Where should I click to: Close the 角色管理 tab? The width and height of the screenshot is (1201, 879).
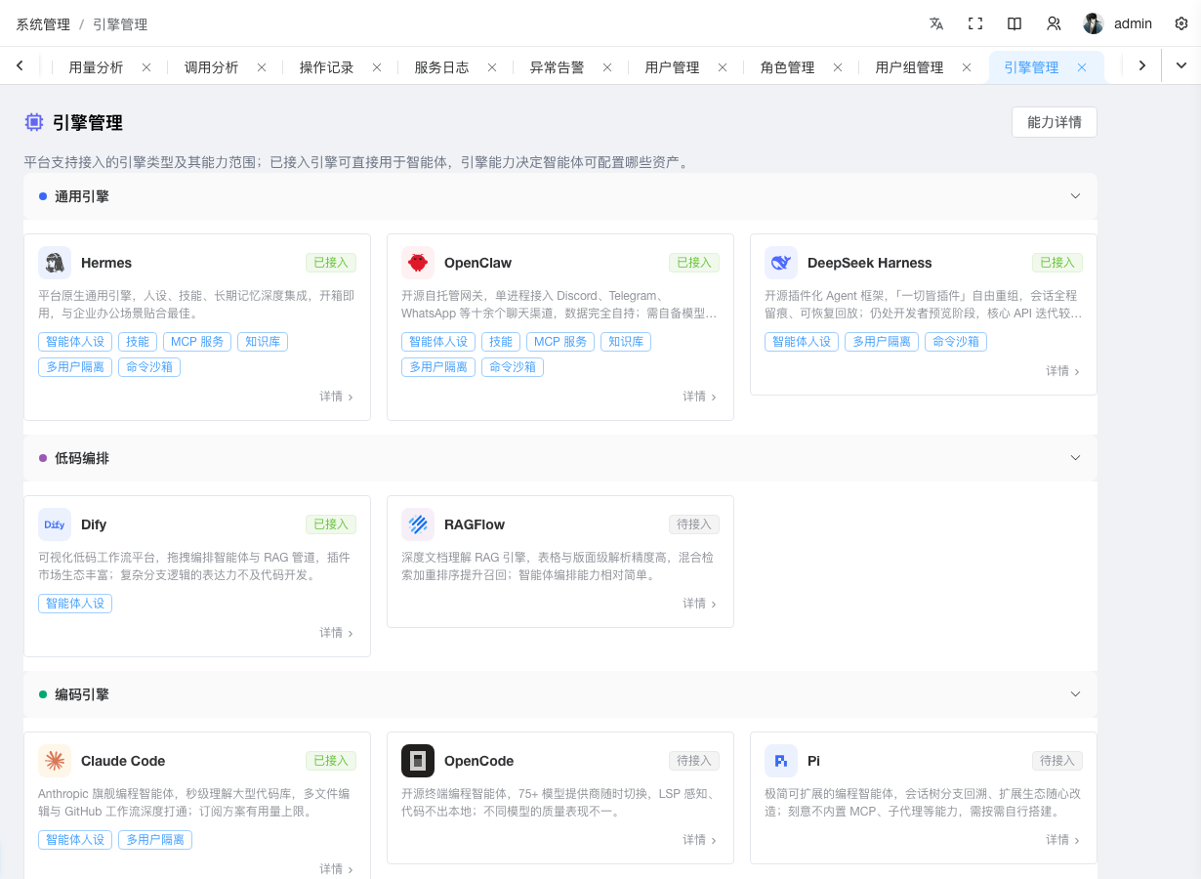pos(838,67)
